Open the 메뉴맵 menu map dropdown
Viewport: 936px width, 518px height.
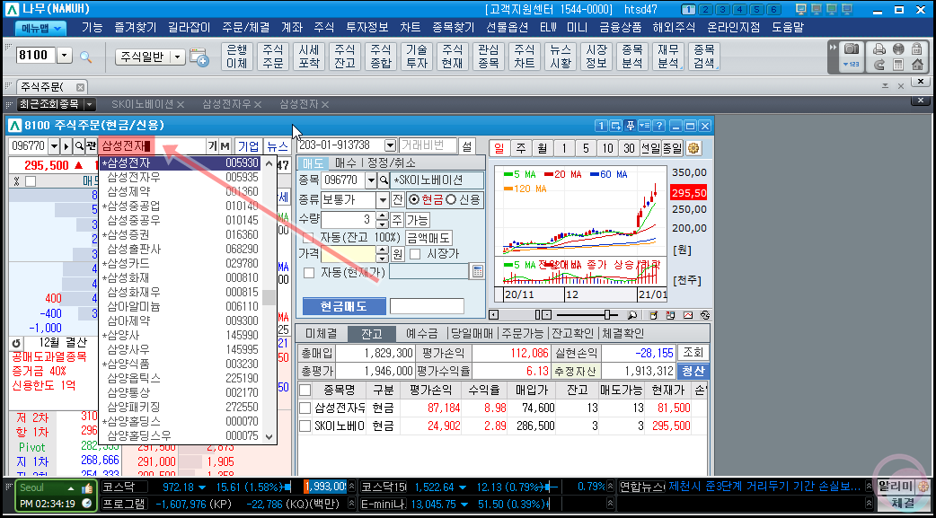40,28
